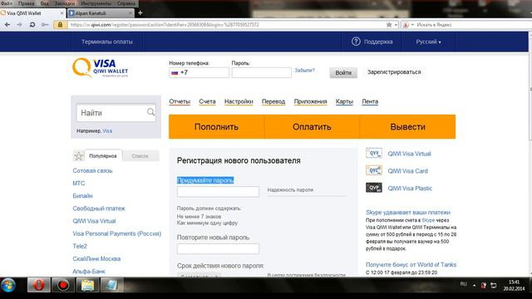532x299 pixels.
Task: Click the browser back arrow
Action: click(x=7, y=25)
